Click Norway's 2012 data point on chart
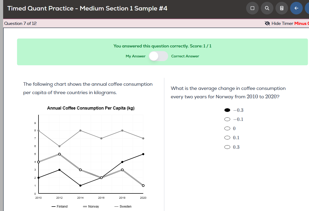Screen dimensions: 309x211 point(59,154)
